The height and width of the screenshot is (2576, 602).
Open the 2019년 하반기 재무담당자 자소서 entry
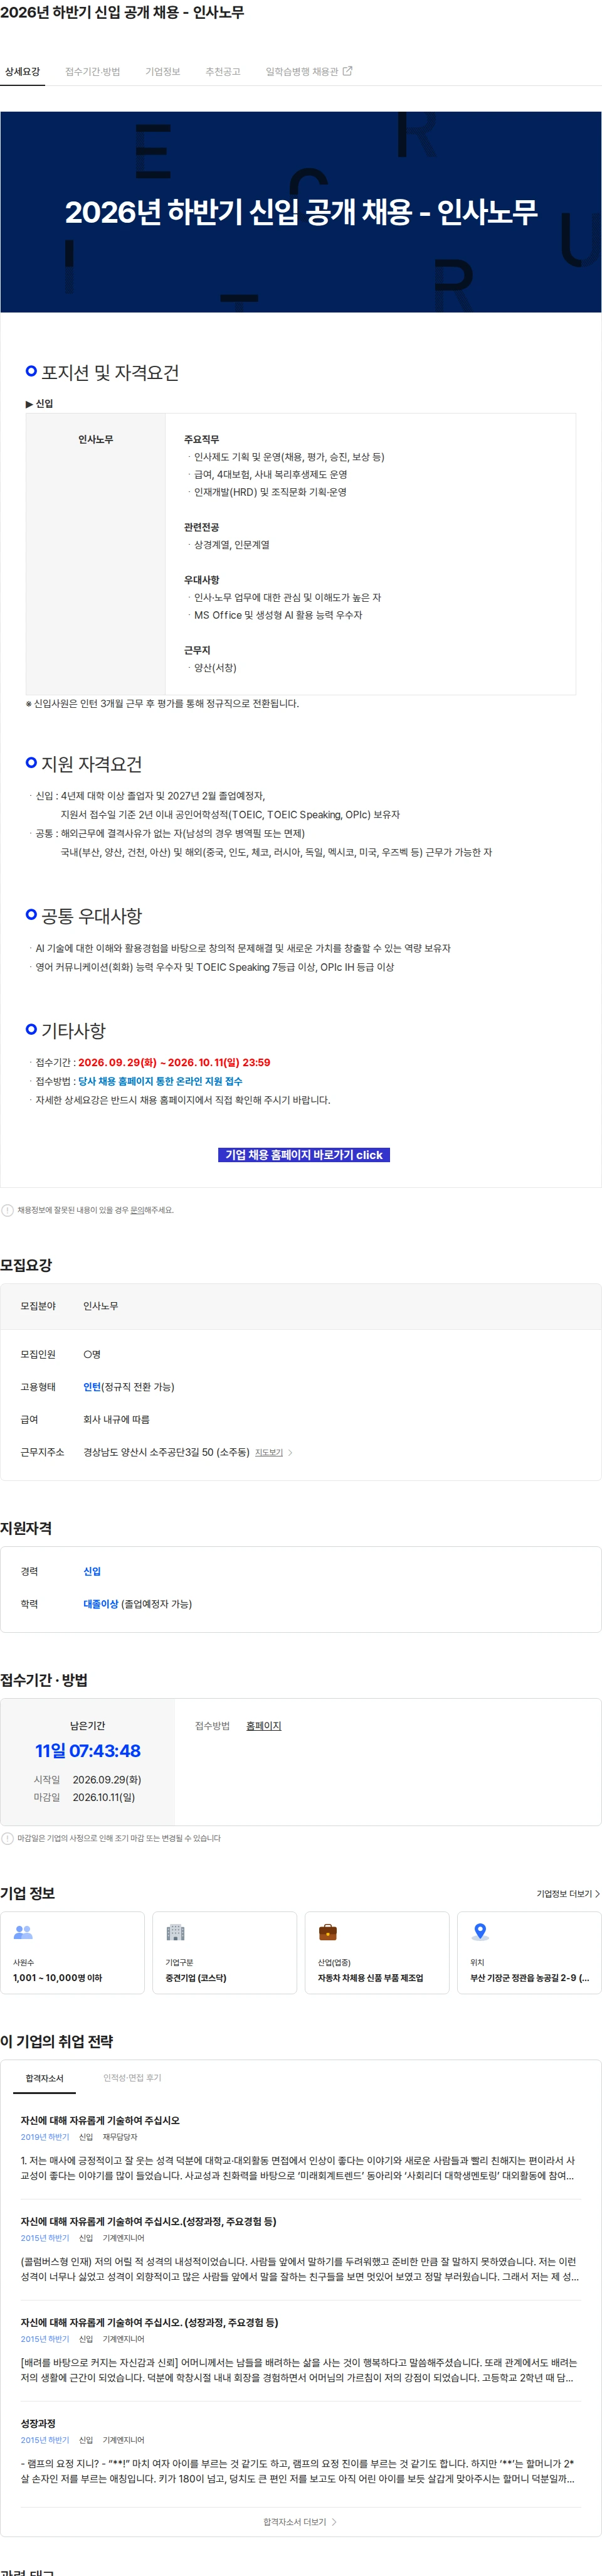(300, 2149)
